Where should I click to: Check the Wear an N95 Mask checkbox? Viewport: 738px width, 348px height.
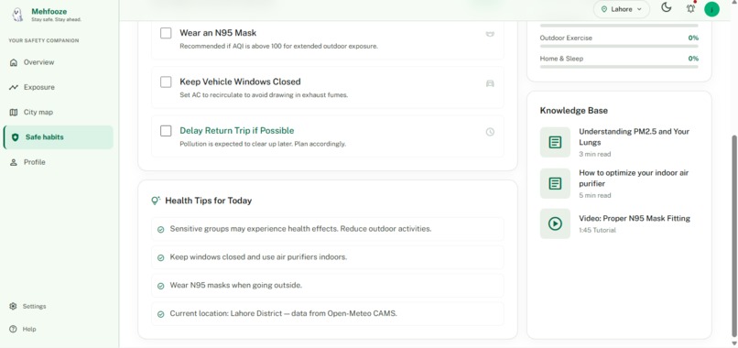[x=166, y=33]
